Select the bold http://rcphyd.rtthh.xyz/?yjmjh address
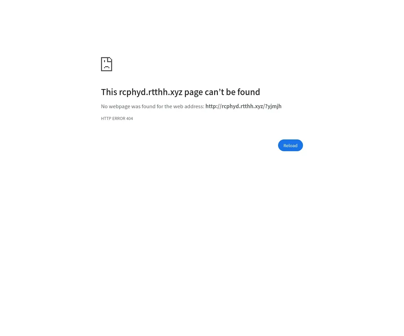Image resolution: width=404 pixels, height=336 pixels. point(243,106)
